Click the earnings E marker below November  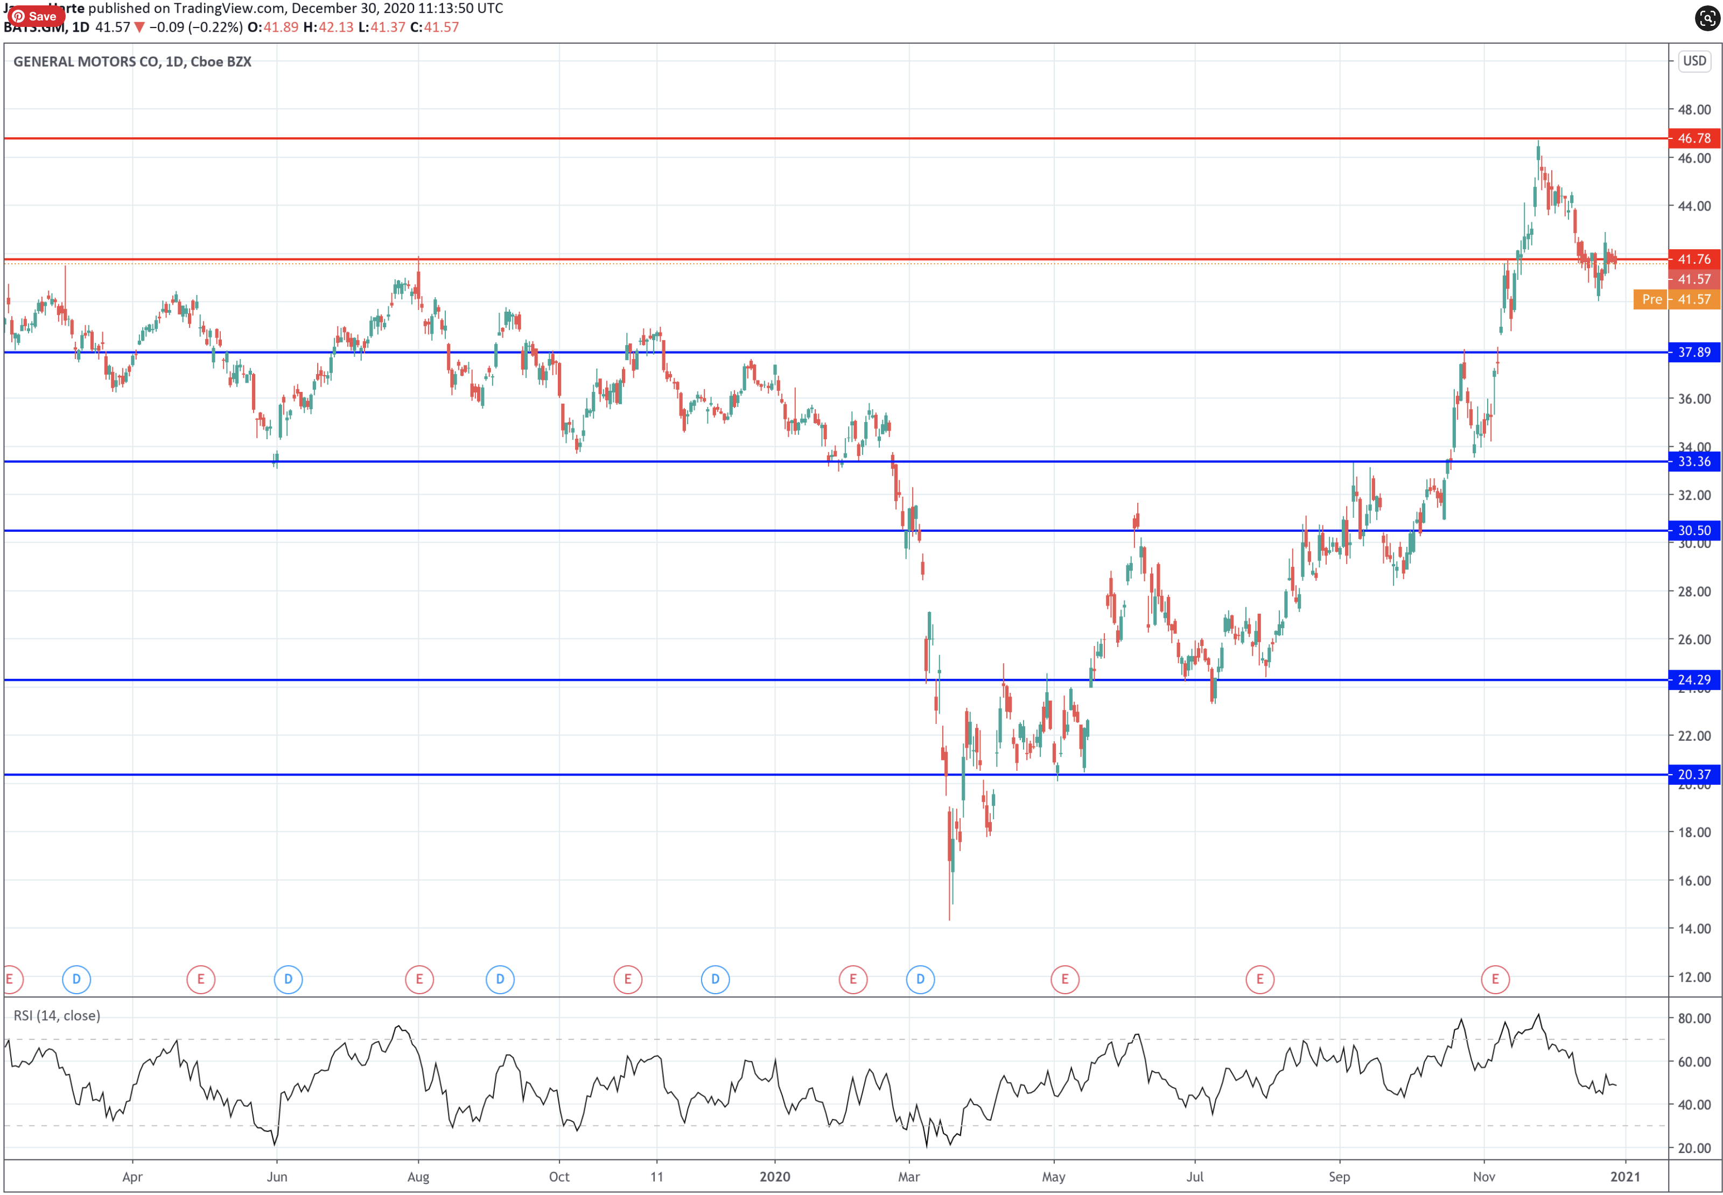point(1495,979)
